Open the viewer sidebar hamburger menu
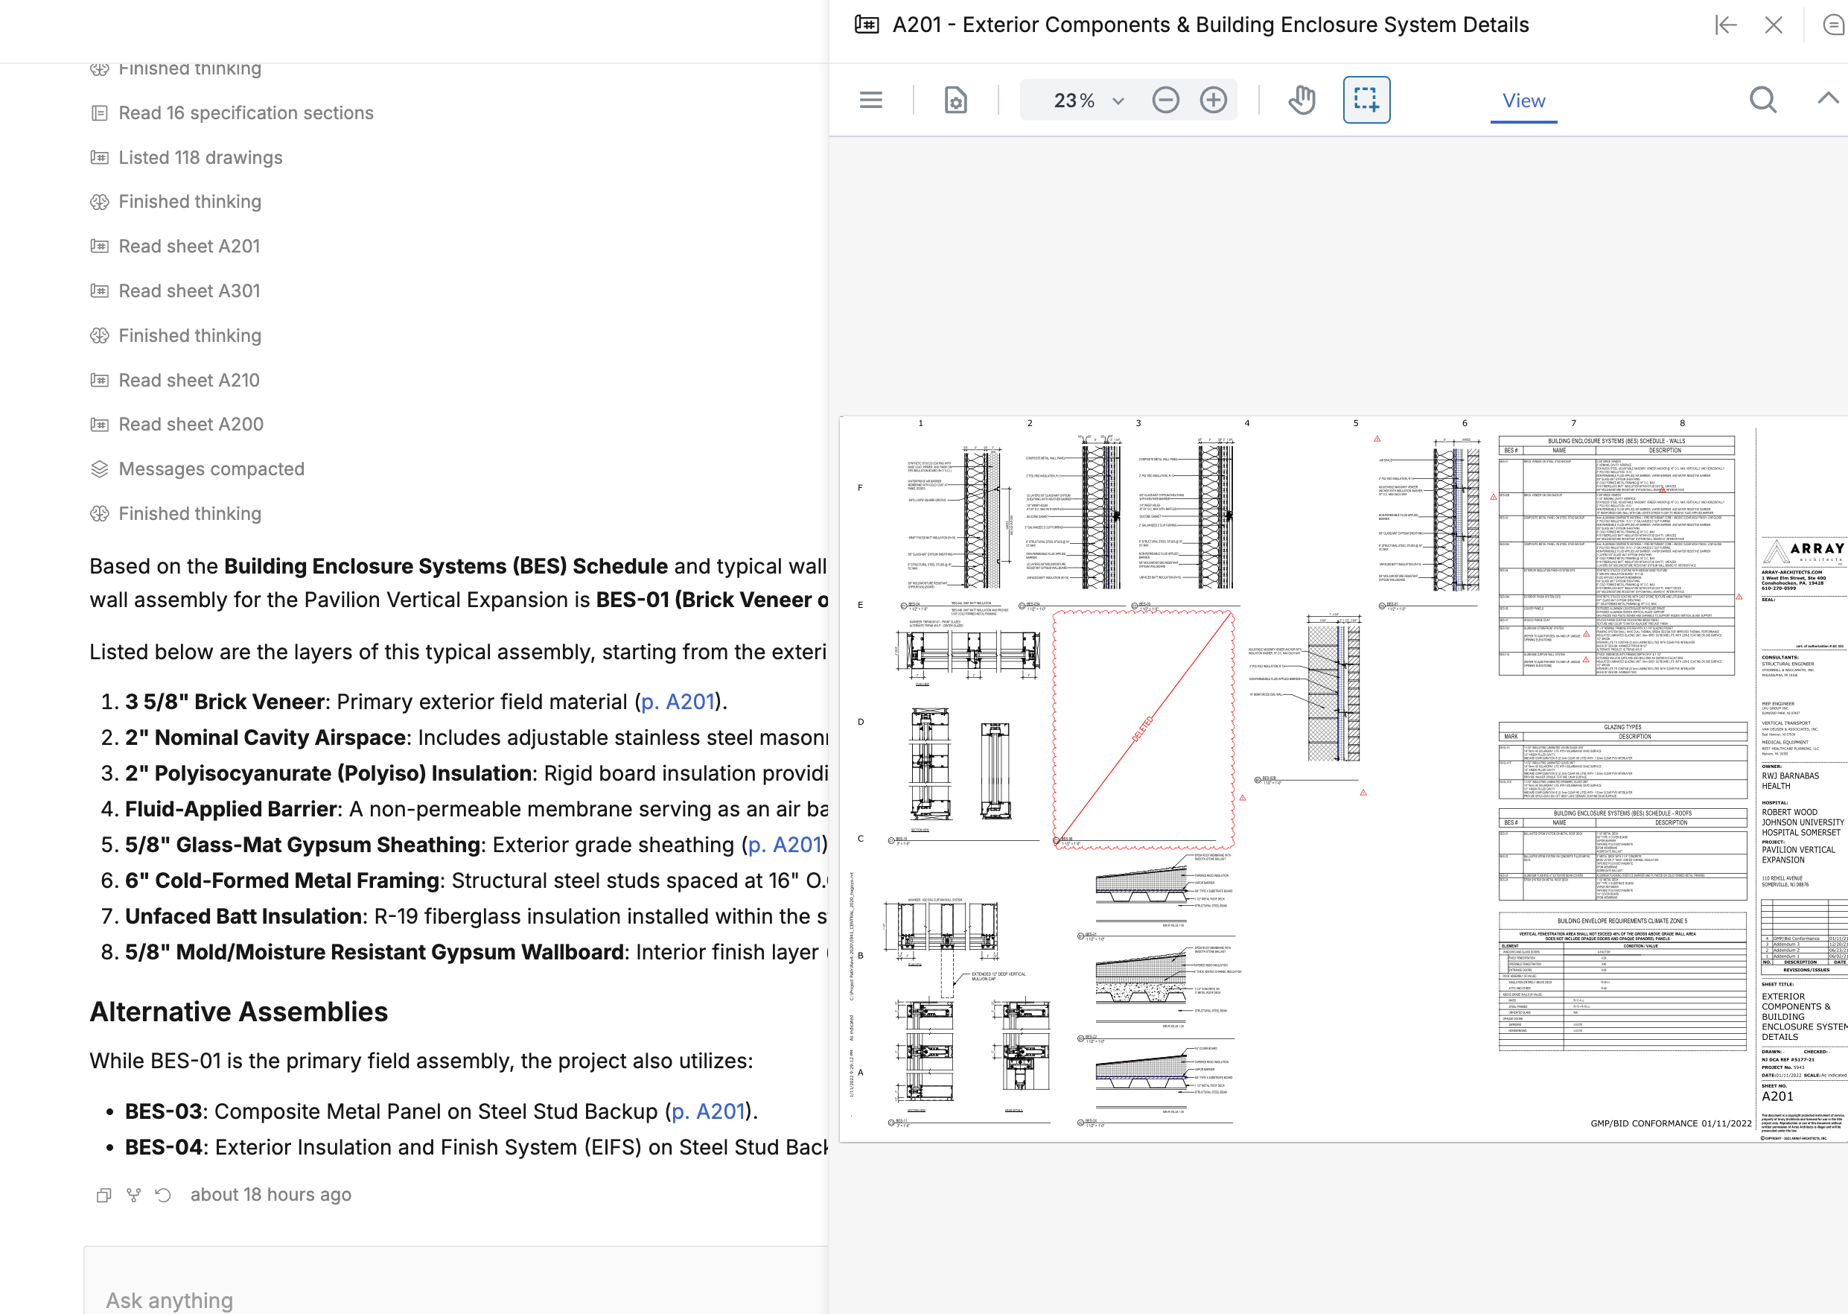This screenshot has height=1314, width=1848. coord(870,101)
